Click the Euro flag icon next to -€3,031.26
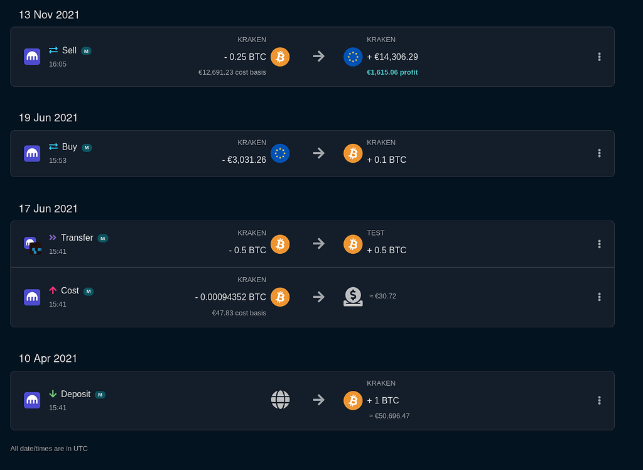643x470 pixels. 280,153
